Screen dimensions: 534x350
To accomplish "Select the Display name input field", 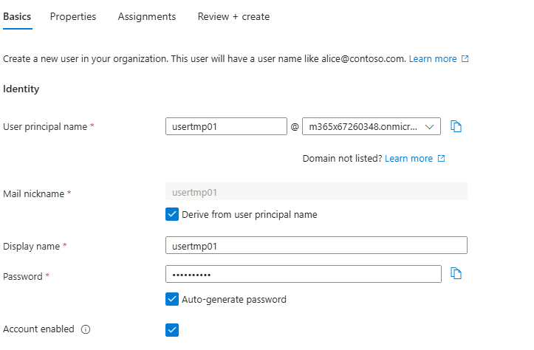I will pyautogui.click(x=316, y=245).
